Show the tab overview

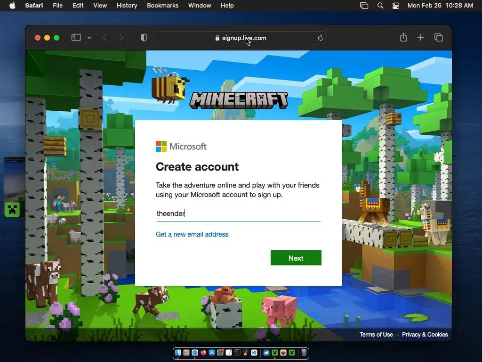pyautogui.click(x=438, y=38)
